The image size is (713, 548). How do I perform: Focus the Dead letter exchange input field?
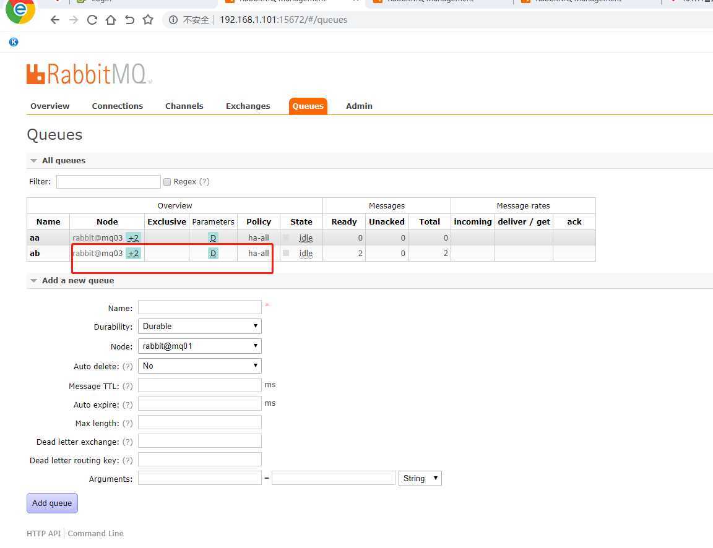200,441
